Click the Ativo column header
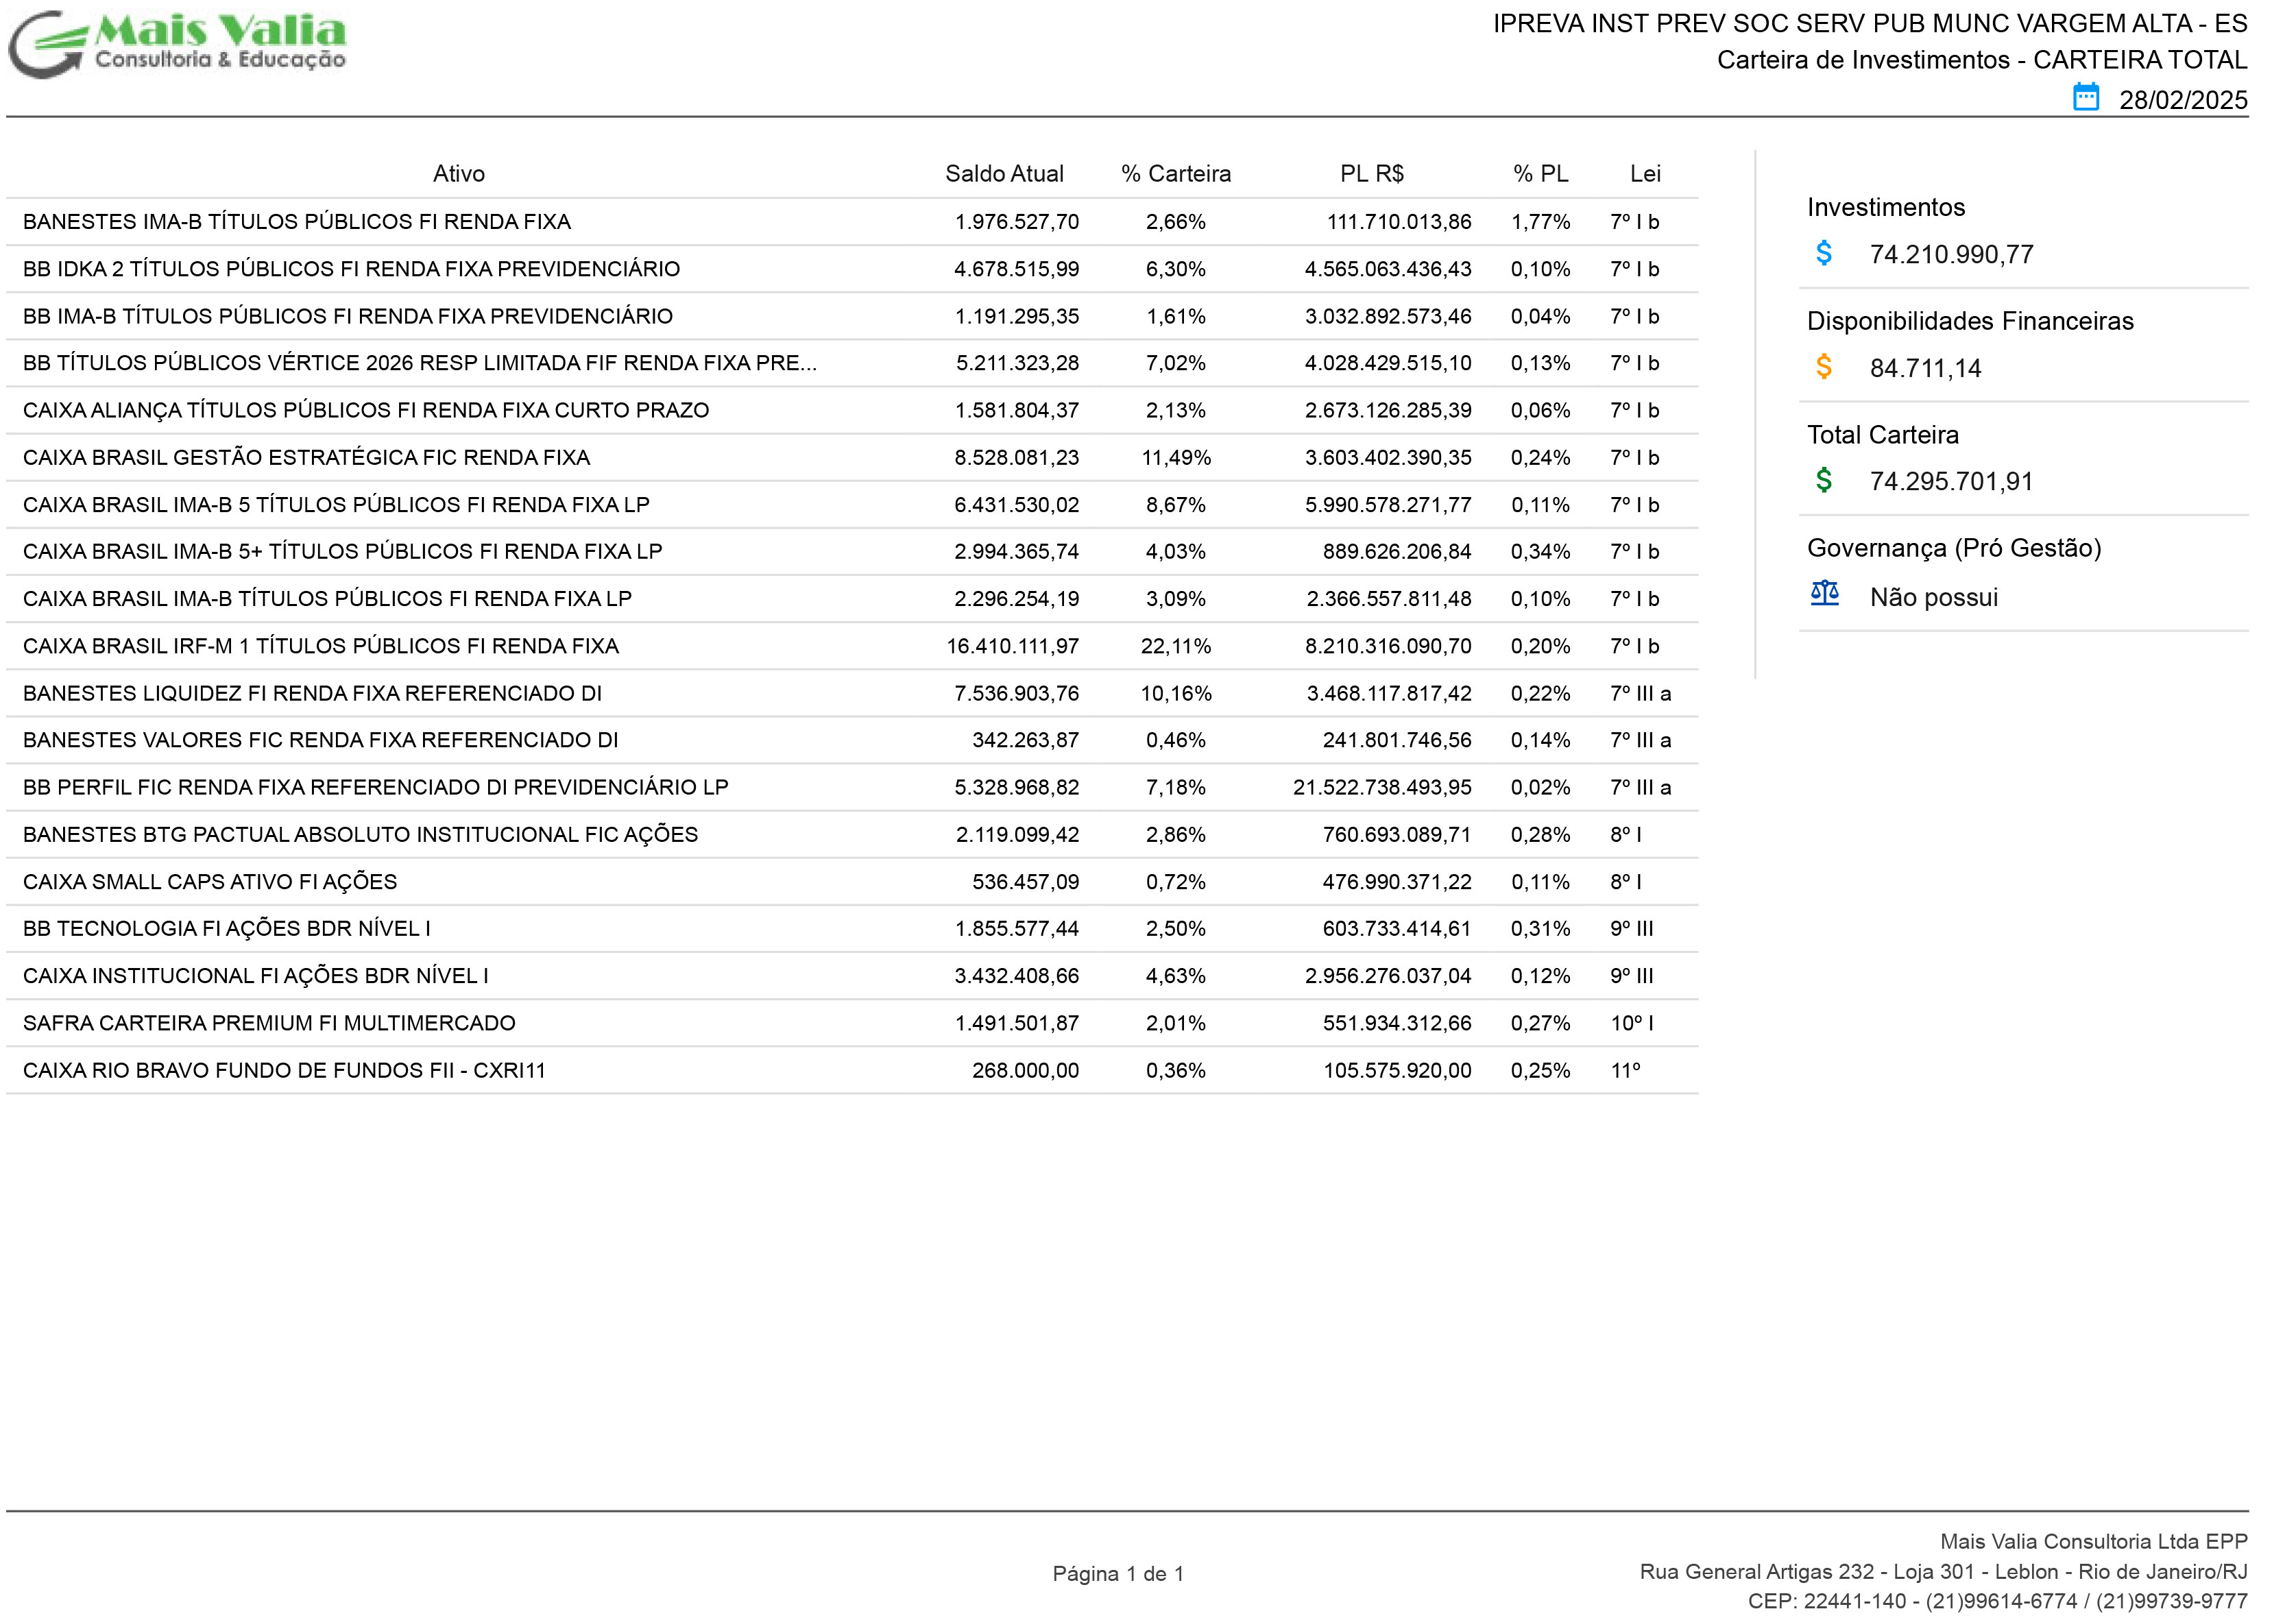2296x1620 pixels. coord(459,174)
